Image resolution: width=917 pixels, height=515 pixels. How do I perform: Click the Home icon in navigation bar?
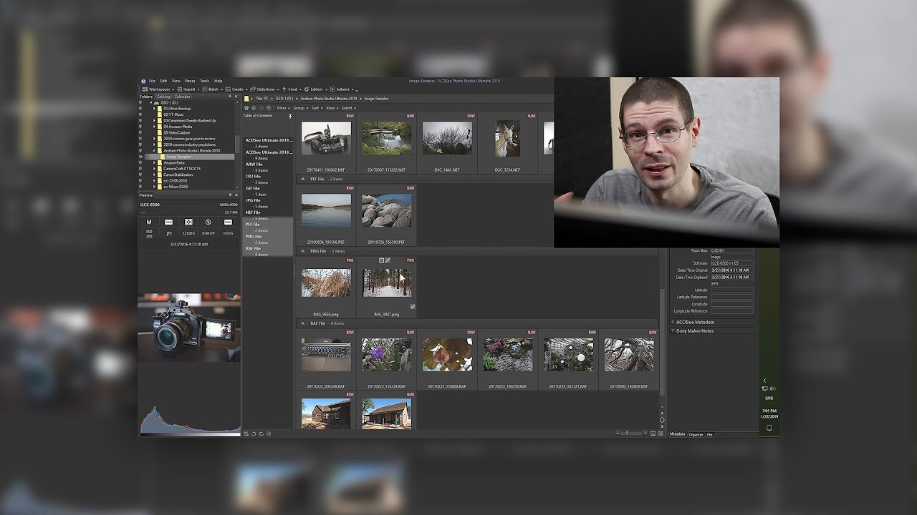pyautogui.click(x=247, y=108)
